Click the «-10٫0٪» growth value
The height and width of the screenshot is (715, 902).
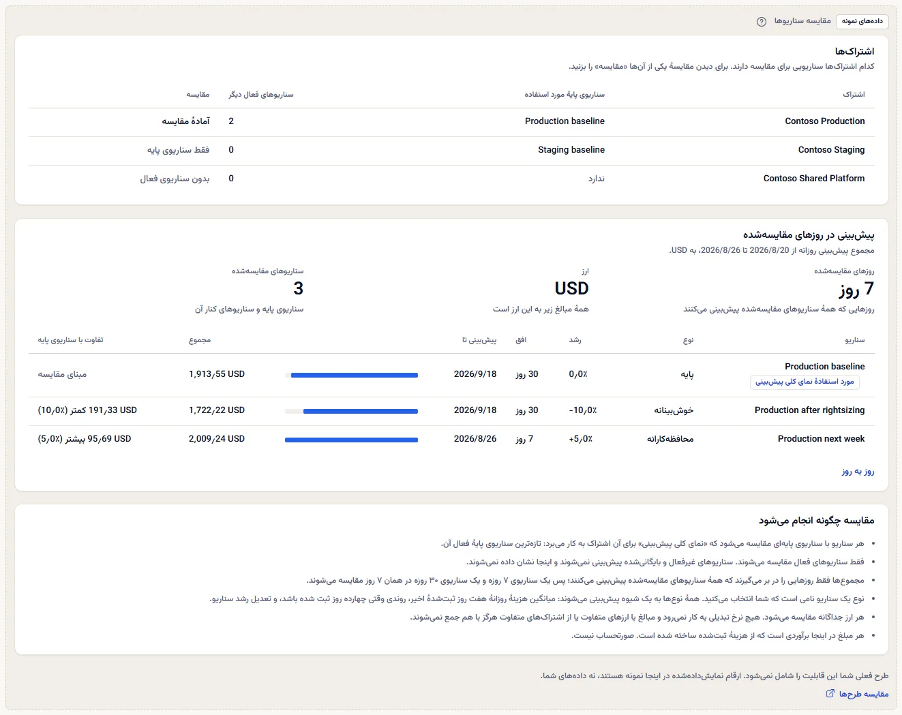click(583, 410)
